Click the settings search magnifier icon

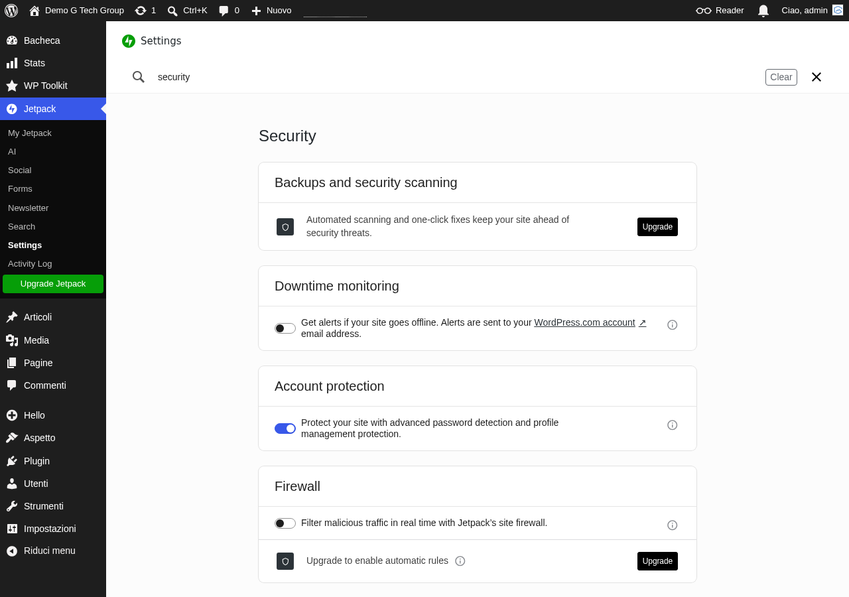pos(139,77)
